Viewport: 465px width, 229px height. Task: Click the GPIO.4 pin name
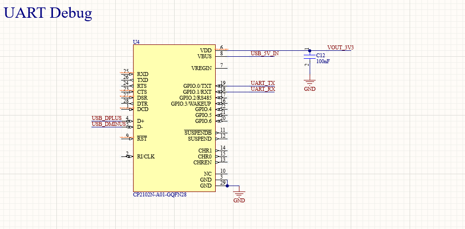point(203,109)
